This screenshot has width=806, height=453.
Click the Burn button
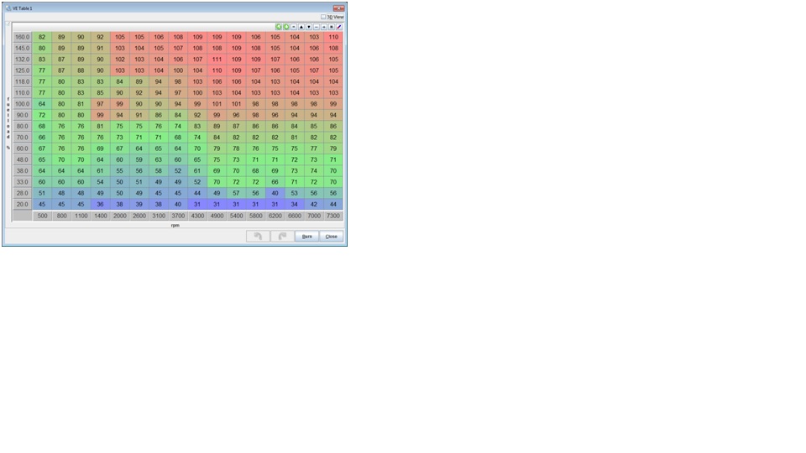(307, 237)
